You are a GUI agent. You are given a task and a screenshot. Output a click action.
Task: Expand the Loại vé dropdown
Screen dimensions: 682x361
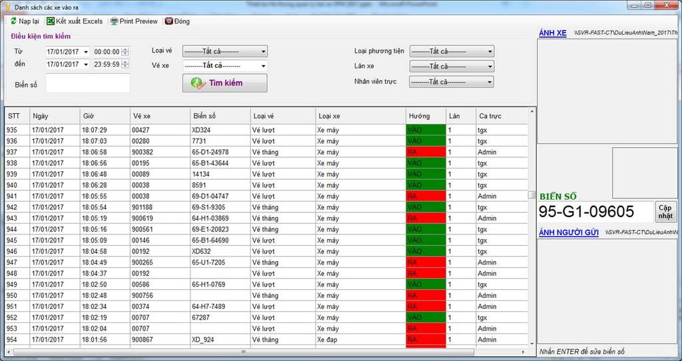[264, 51]
